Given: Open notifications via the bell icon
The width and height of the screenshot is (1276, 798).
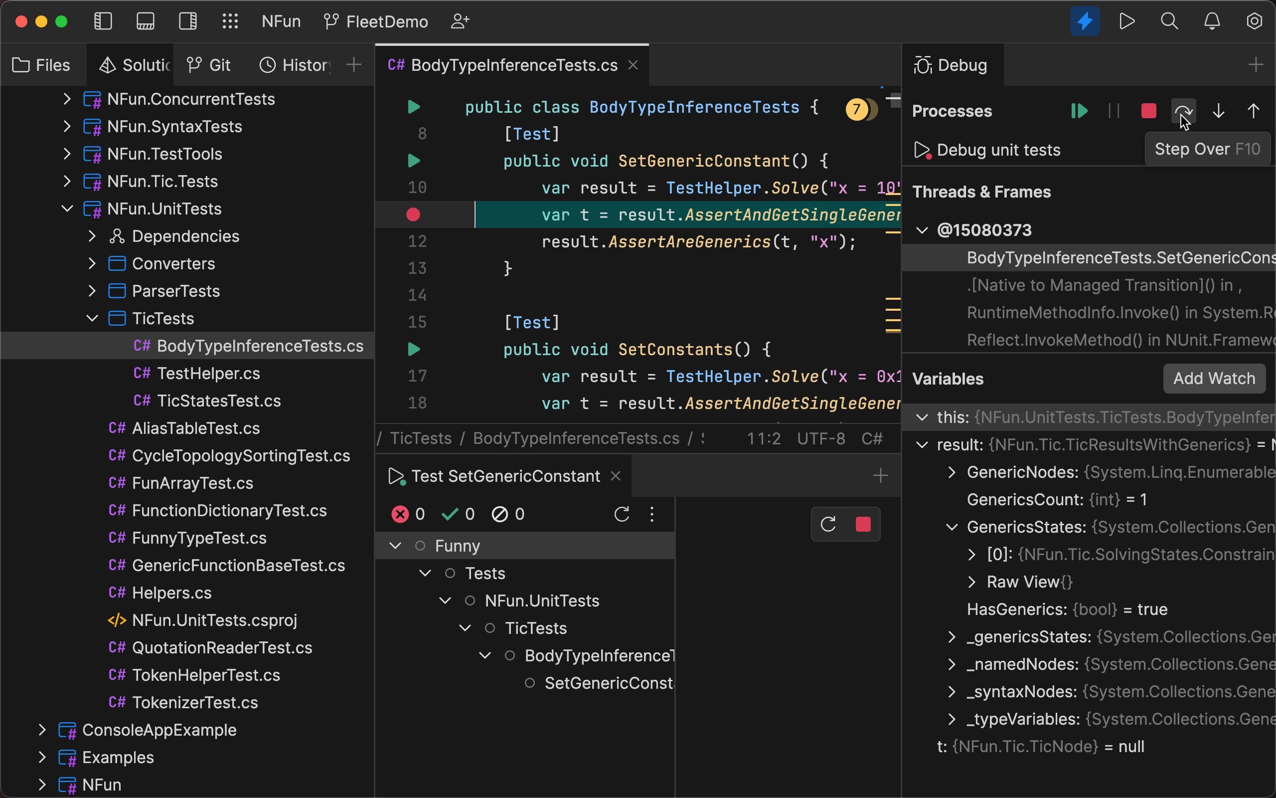Looking at the screenshot, I should (x=1211, y=21).
